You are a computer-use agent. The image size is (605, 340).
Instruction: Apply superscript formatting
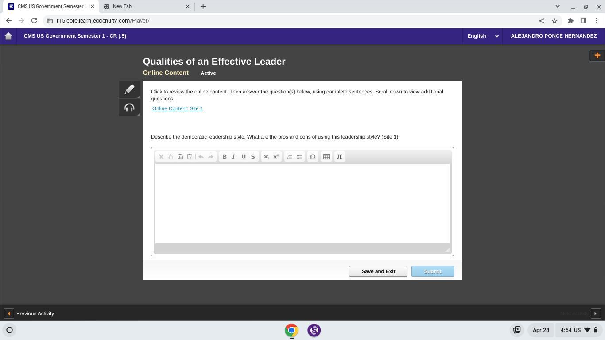click(x=276, y=157)
